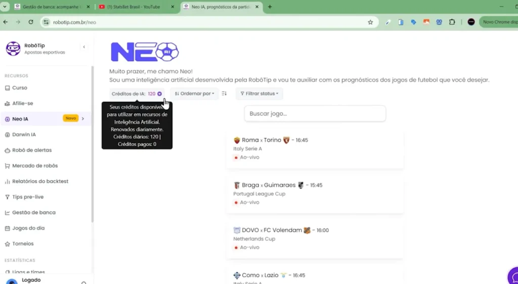This screenshot has height=284, width=518.
Task: Open a new browser tab
Action: point(270,7)
